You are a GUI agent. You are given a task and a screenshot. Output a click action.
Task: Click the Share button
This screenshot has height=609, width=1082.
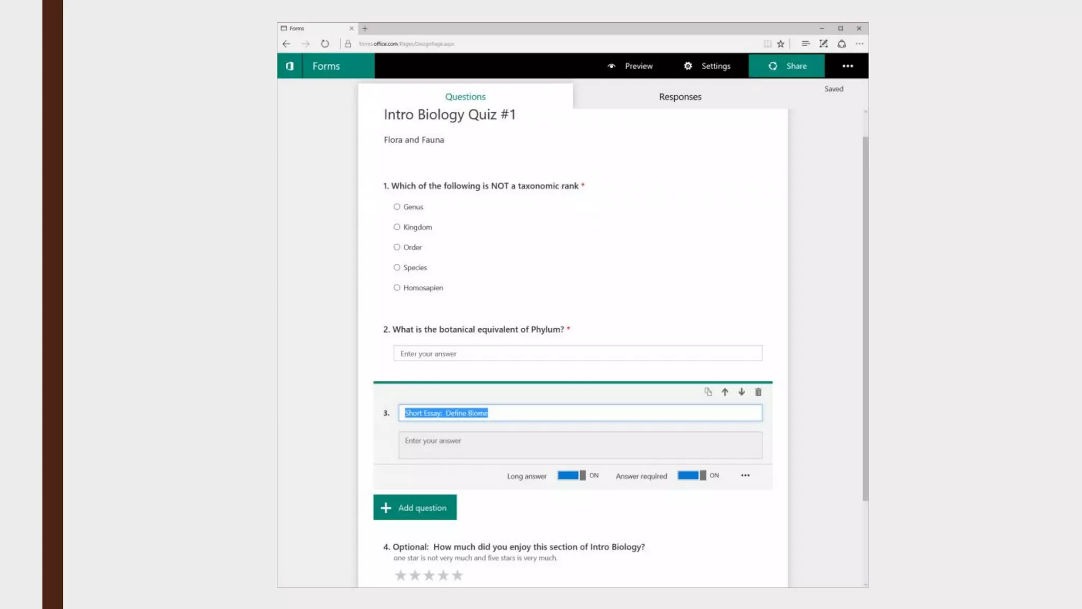[787, 66]
